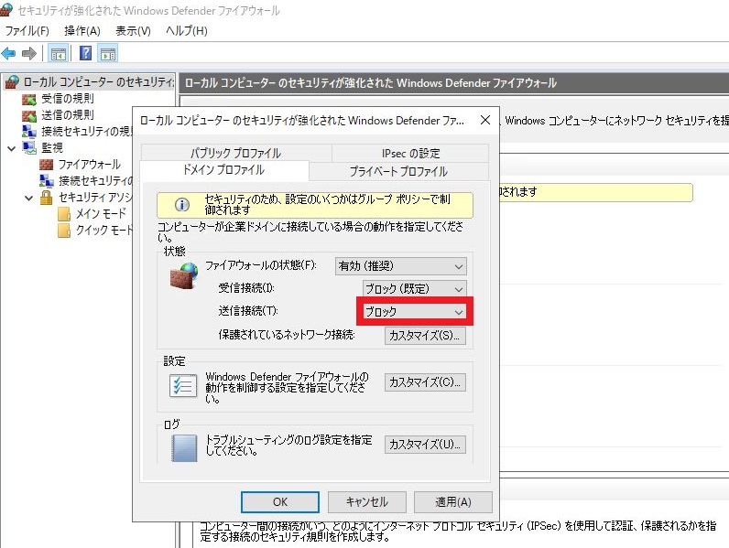Click the 監視 monitor icon
The height and width of the screenshot is (548, 729).
click(x=28, y=147)
